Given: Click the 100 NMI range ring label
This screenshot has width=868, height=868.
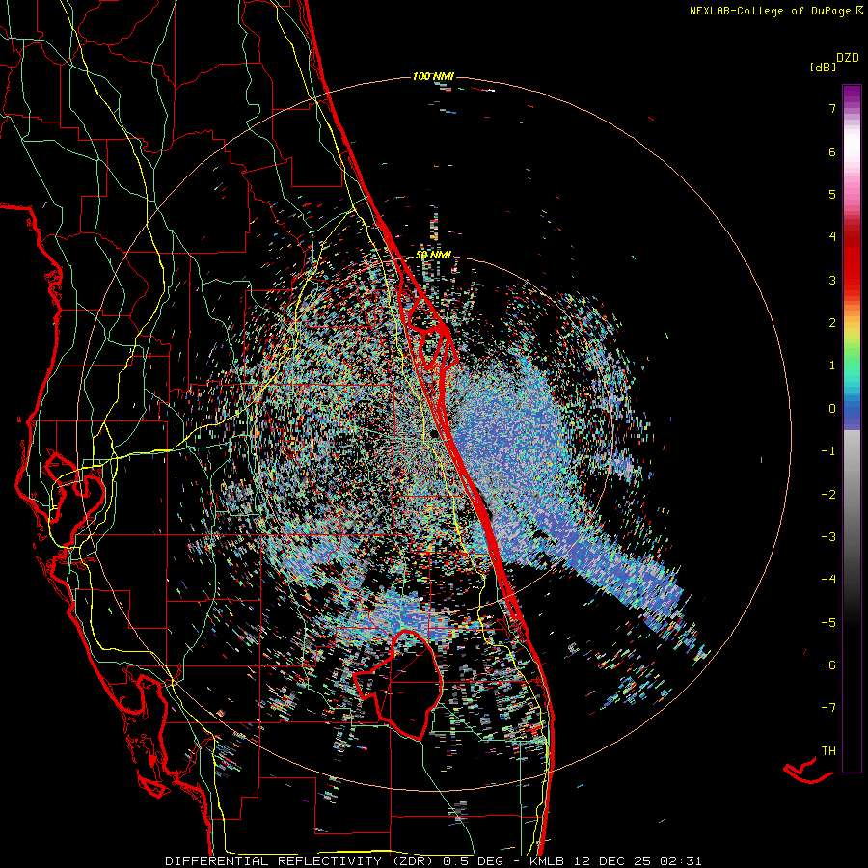Looking at the screenshot, I should 433,76.
